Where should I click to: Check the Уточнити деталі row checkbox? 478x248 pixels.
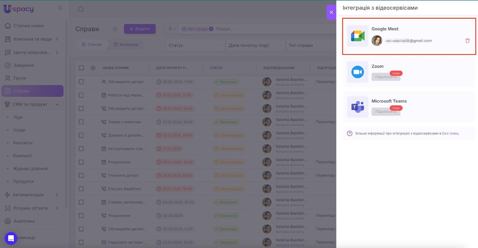pyautogui.click(x=81, y=175)
